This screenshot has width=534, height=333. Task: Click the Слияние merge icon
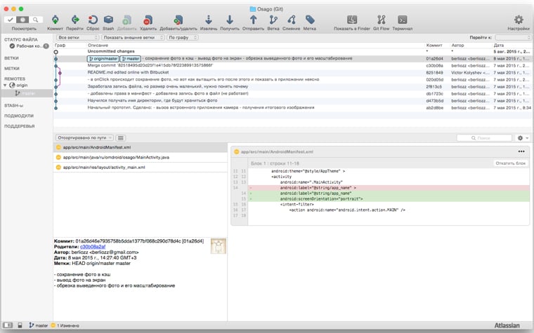(291, 20)
